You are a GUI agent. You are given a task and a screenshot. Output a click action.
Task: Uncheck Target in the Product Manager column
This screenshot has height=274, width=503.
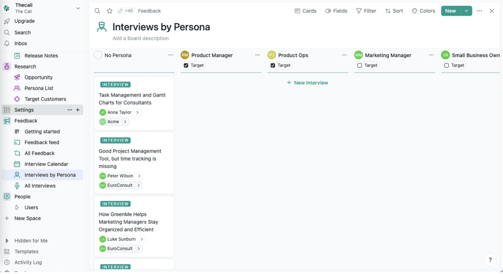[186, 65]
